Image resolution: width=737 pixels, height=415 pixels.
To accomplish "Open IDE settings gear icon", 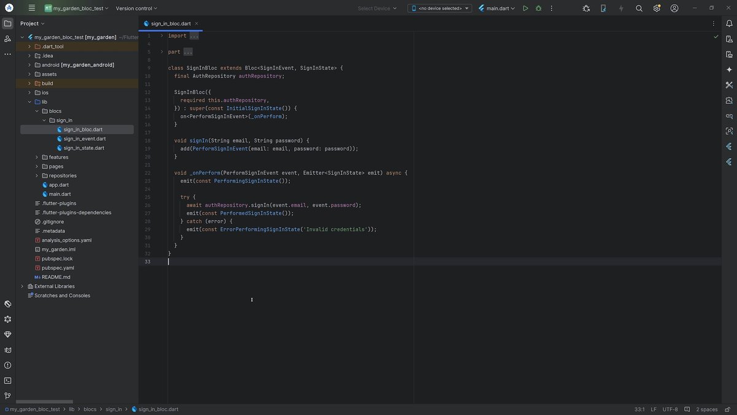I will click(657, 9).
